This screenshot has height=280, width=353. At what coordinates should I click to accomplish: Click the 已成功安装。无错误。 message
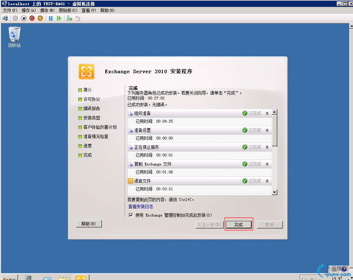click(x=147, y=105)
